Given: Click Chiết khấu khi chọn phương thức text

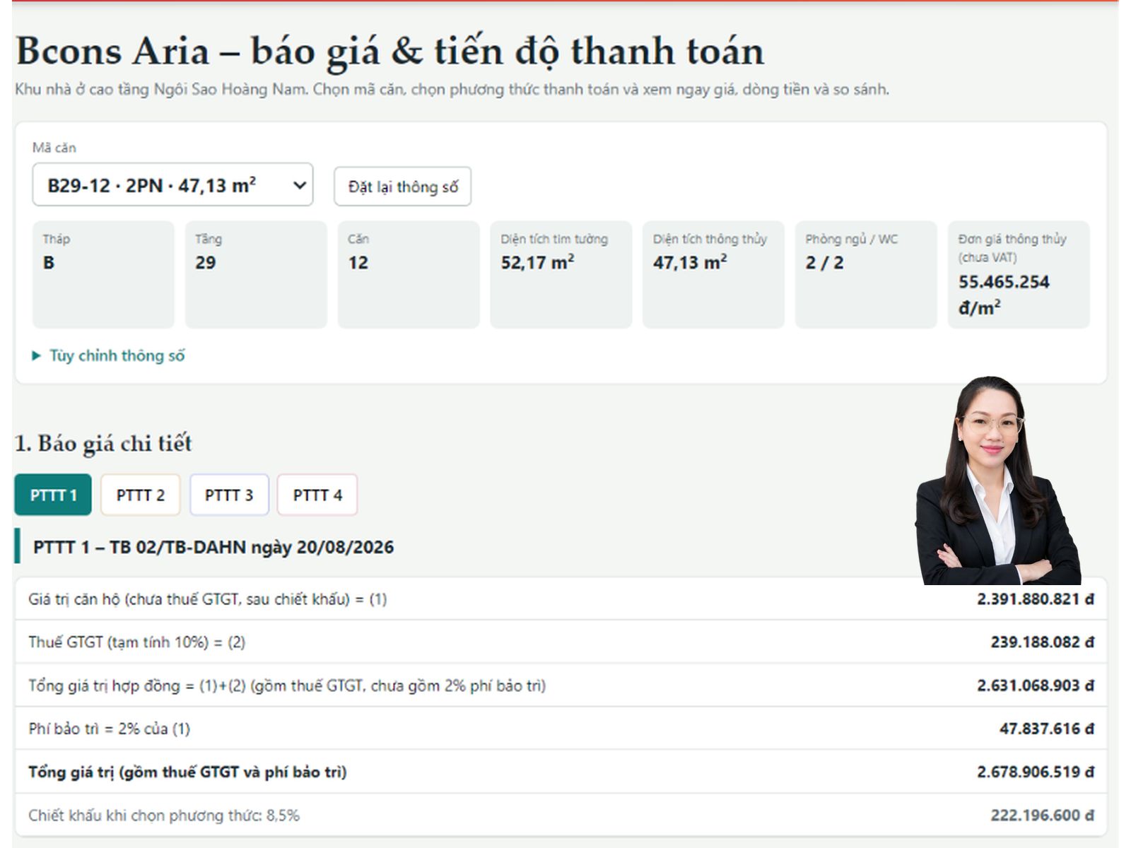Looking at the screenshot, I should click(x=164, y=815).
